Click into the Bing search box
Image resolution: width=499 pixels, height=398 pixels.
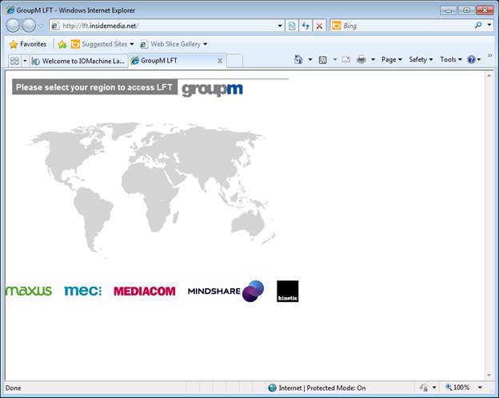pos(406,26)
